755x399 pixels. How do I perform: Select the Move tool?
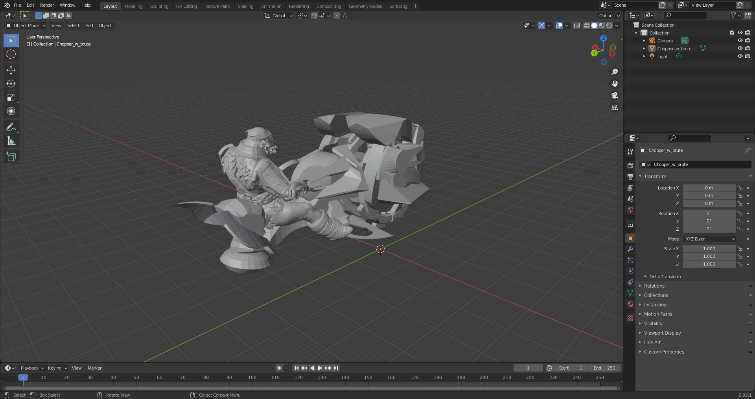tap(11, 70)
